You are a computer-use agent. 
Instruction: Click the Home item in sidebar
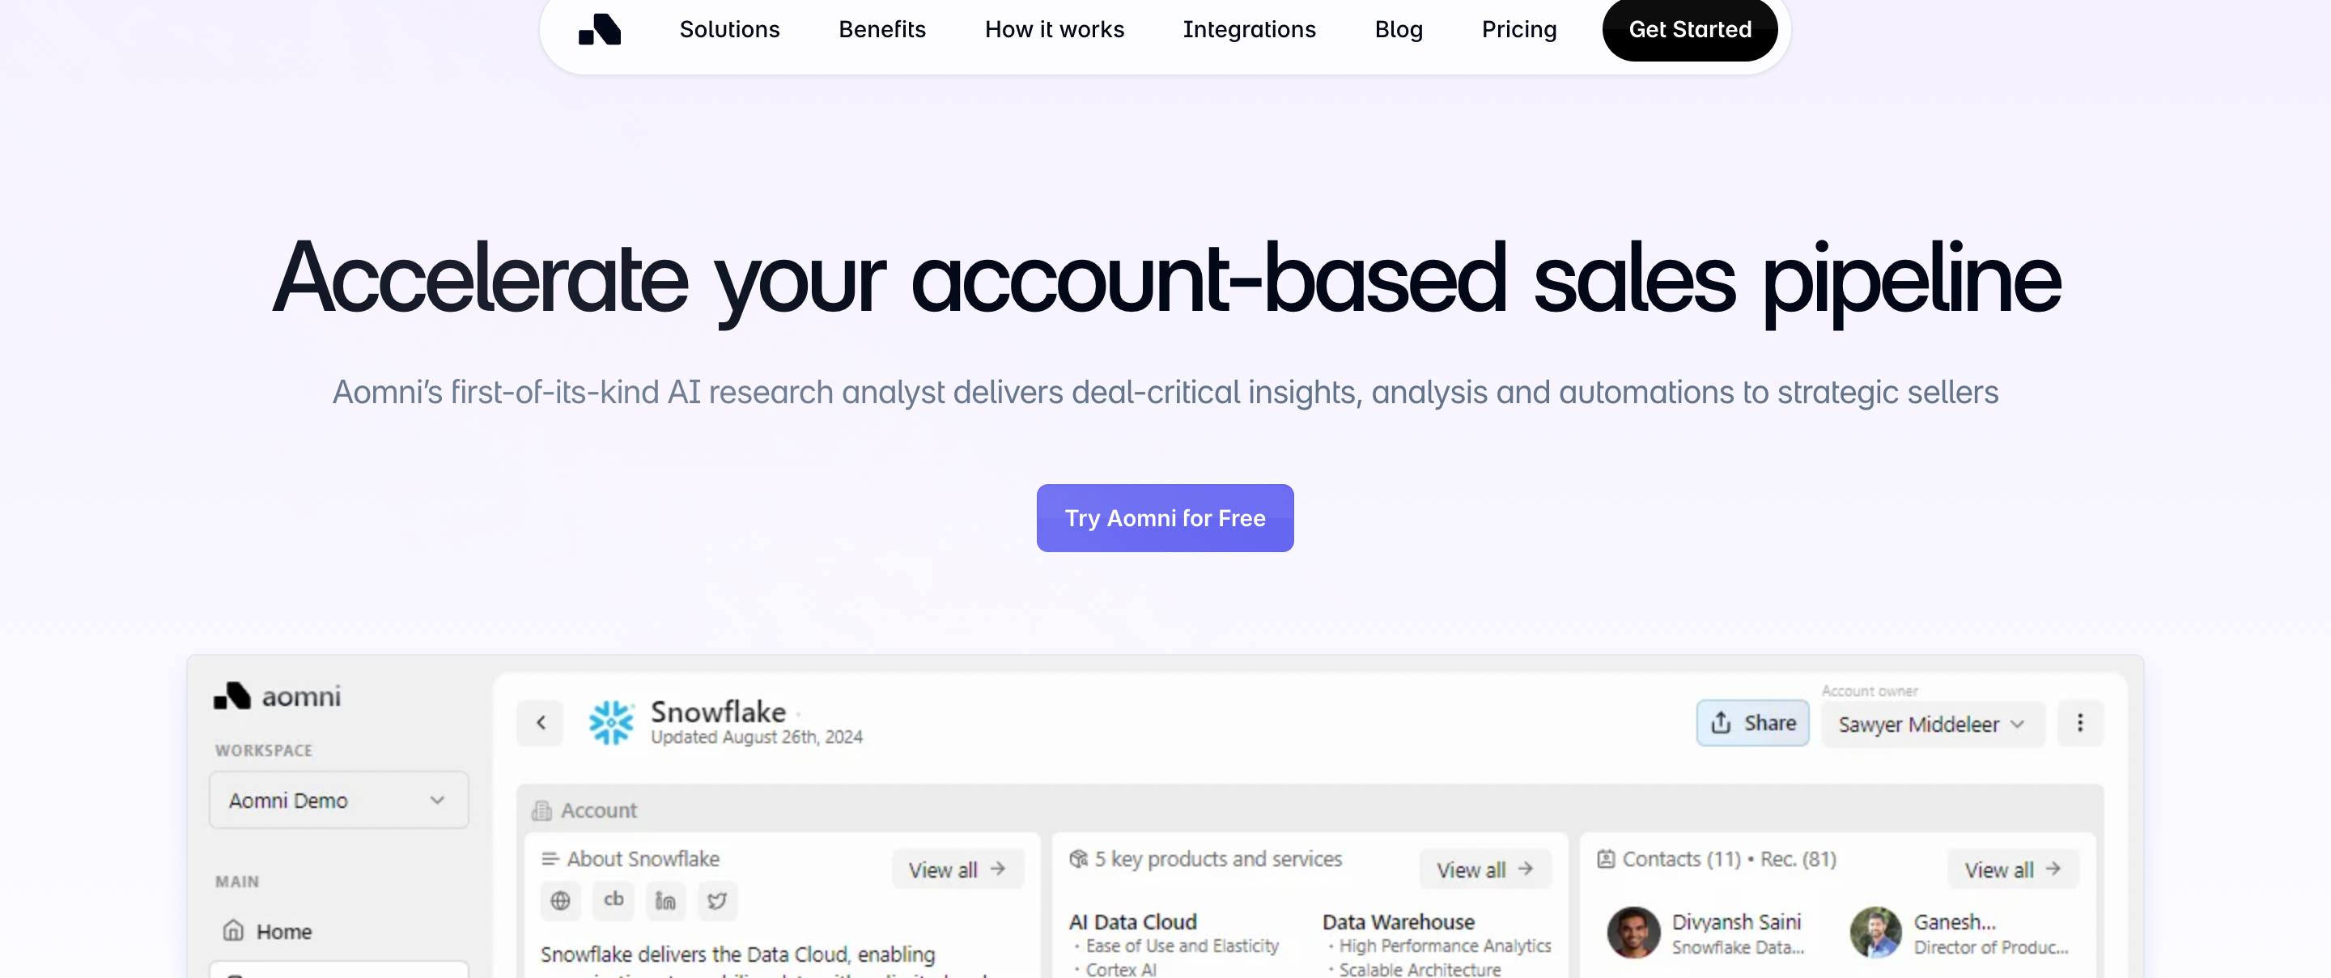283,931
